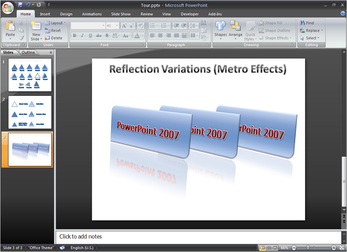Decrease list indent level
347x252 pixels.
[176, 26]
